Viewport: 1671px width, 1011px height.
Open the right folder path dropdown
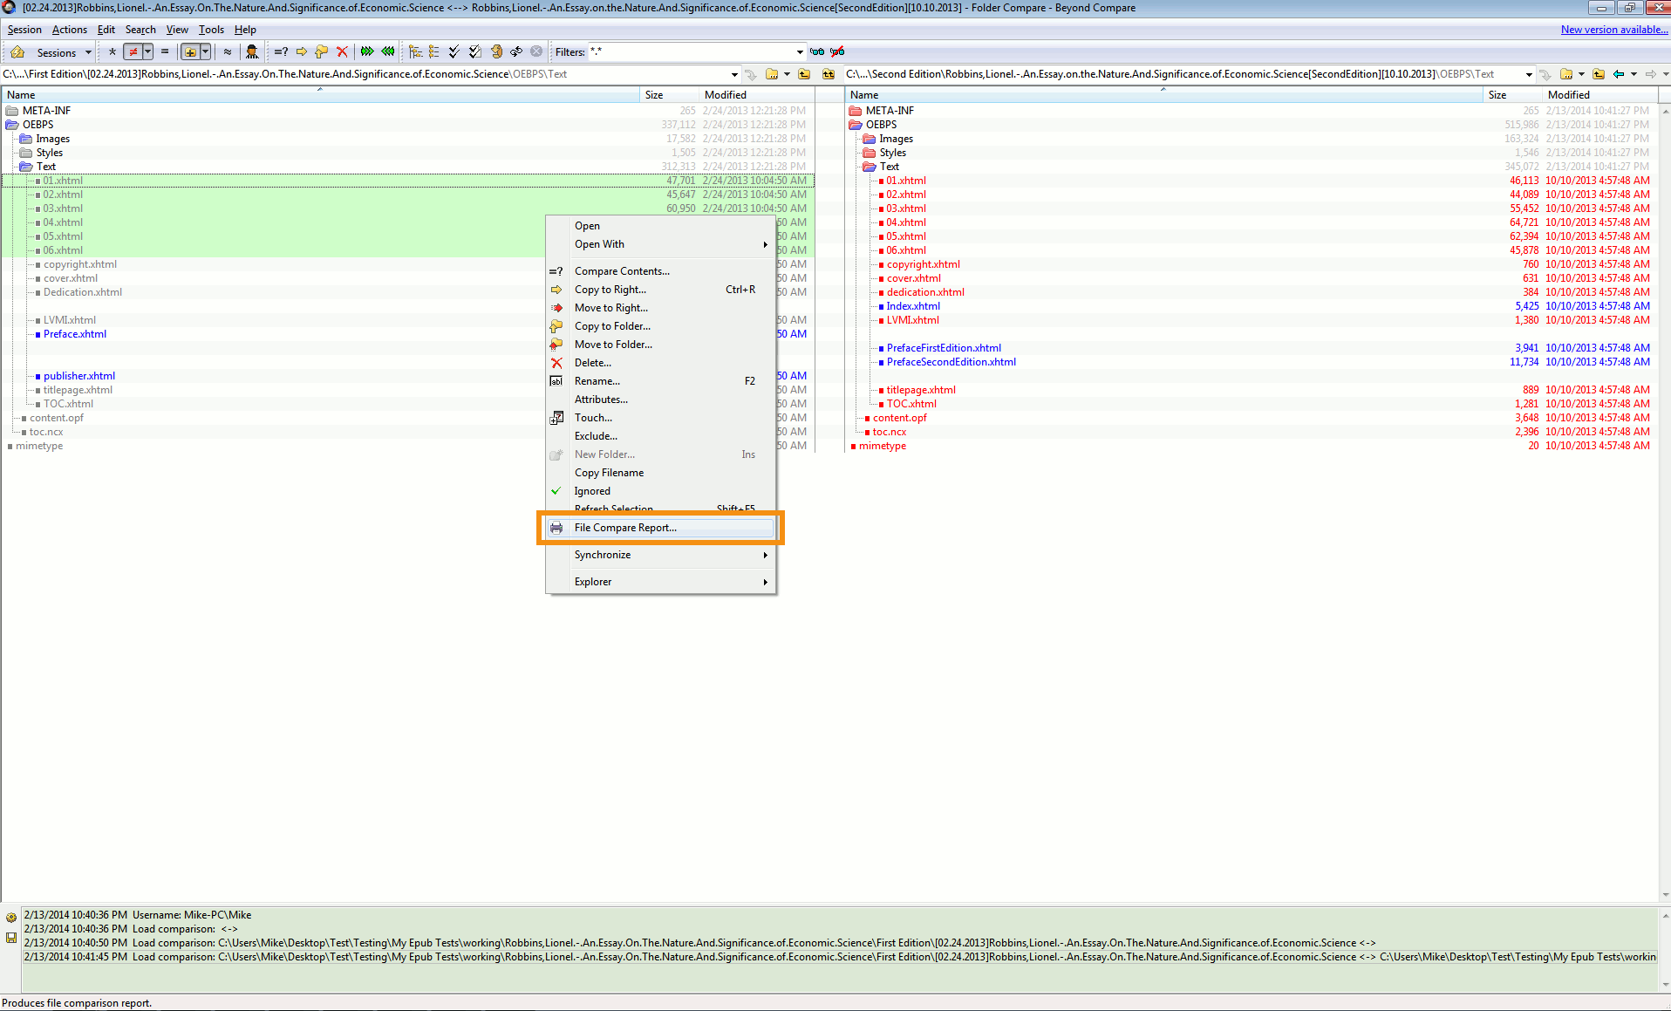coord(1529,74)
